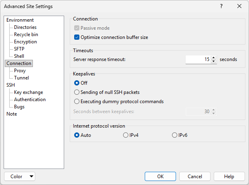Open Proxy settings in tree

coord(20,71)
